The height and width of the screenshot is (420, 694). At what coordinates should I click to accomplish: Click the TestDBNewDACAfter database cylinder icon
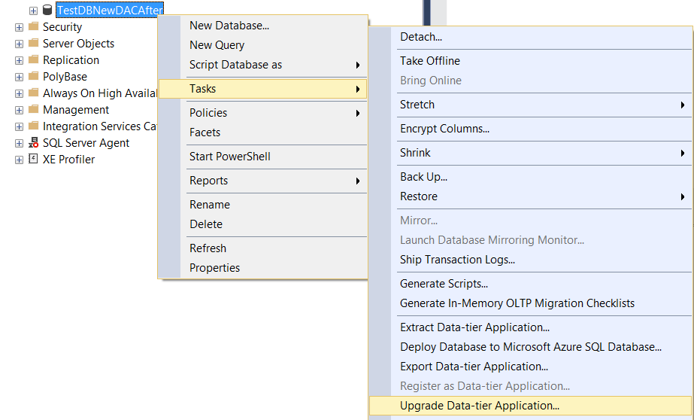[47, 10]
